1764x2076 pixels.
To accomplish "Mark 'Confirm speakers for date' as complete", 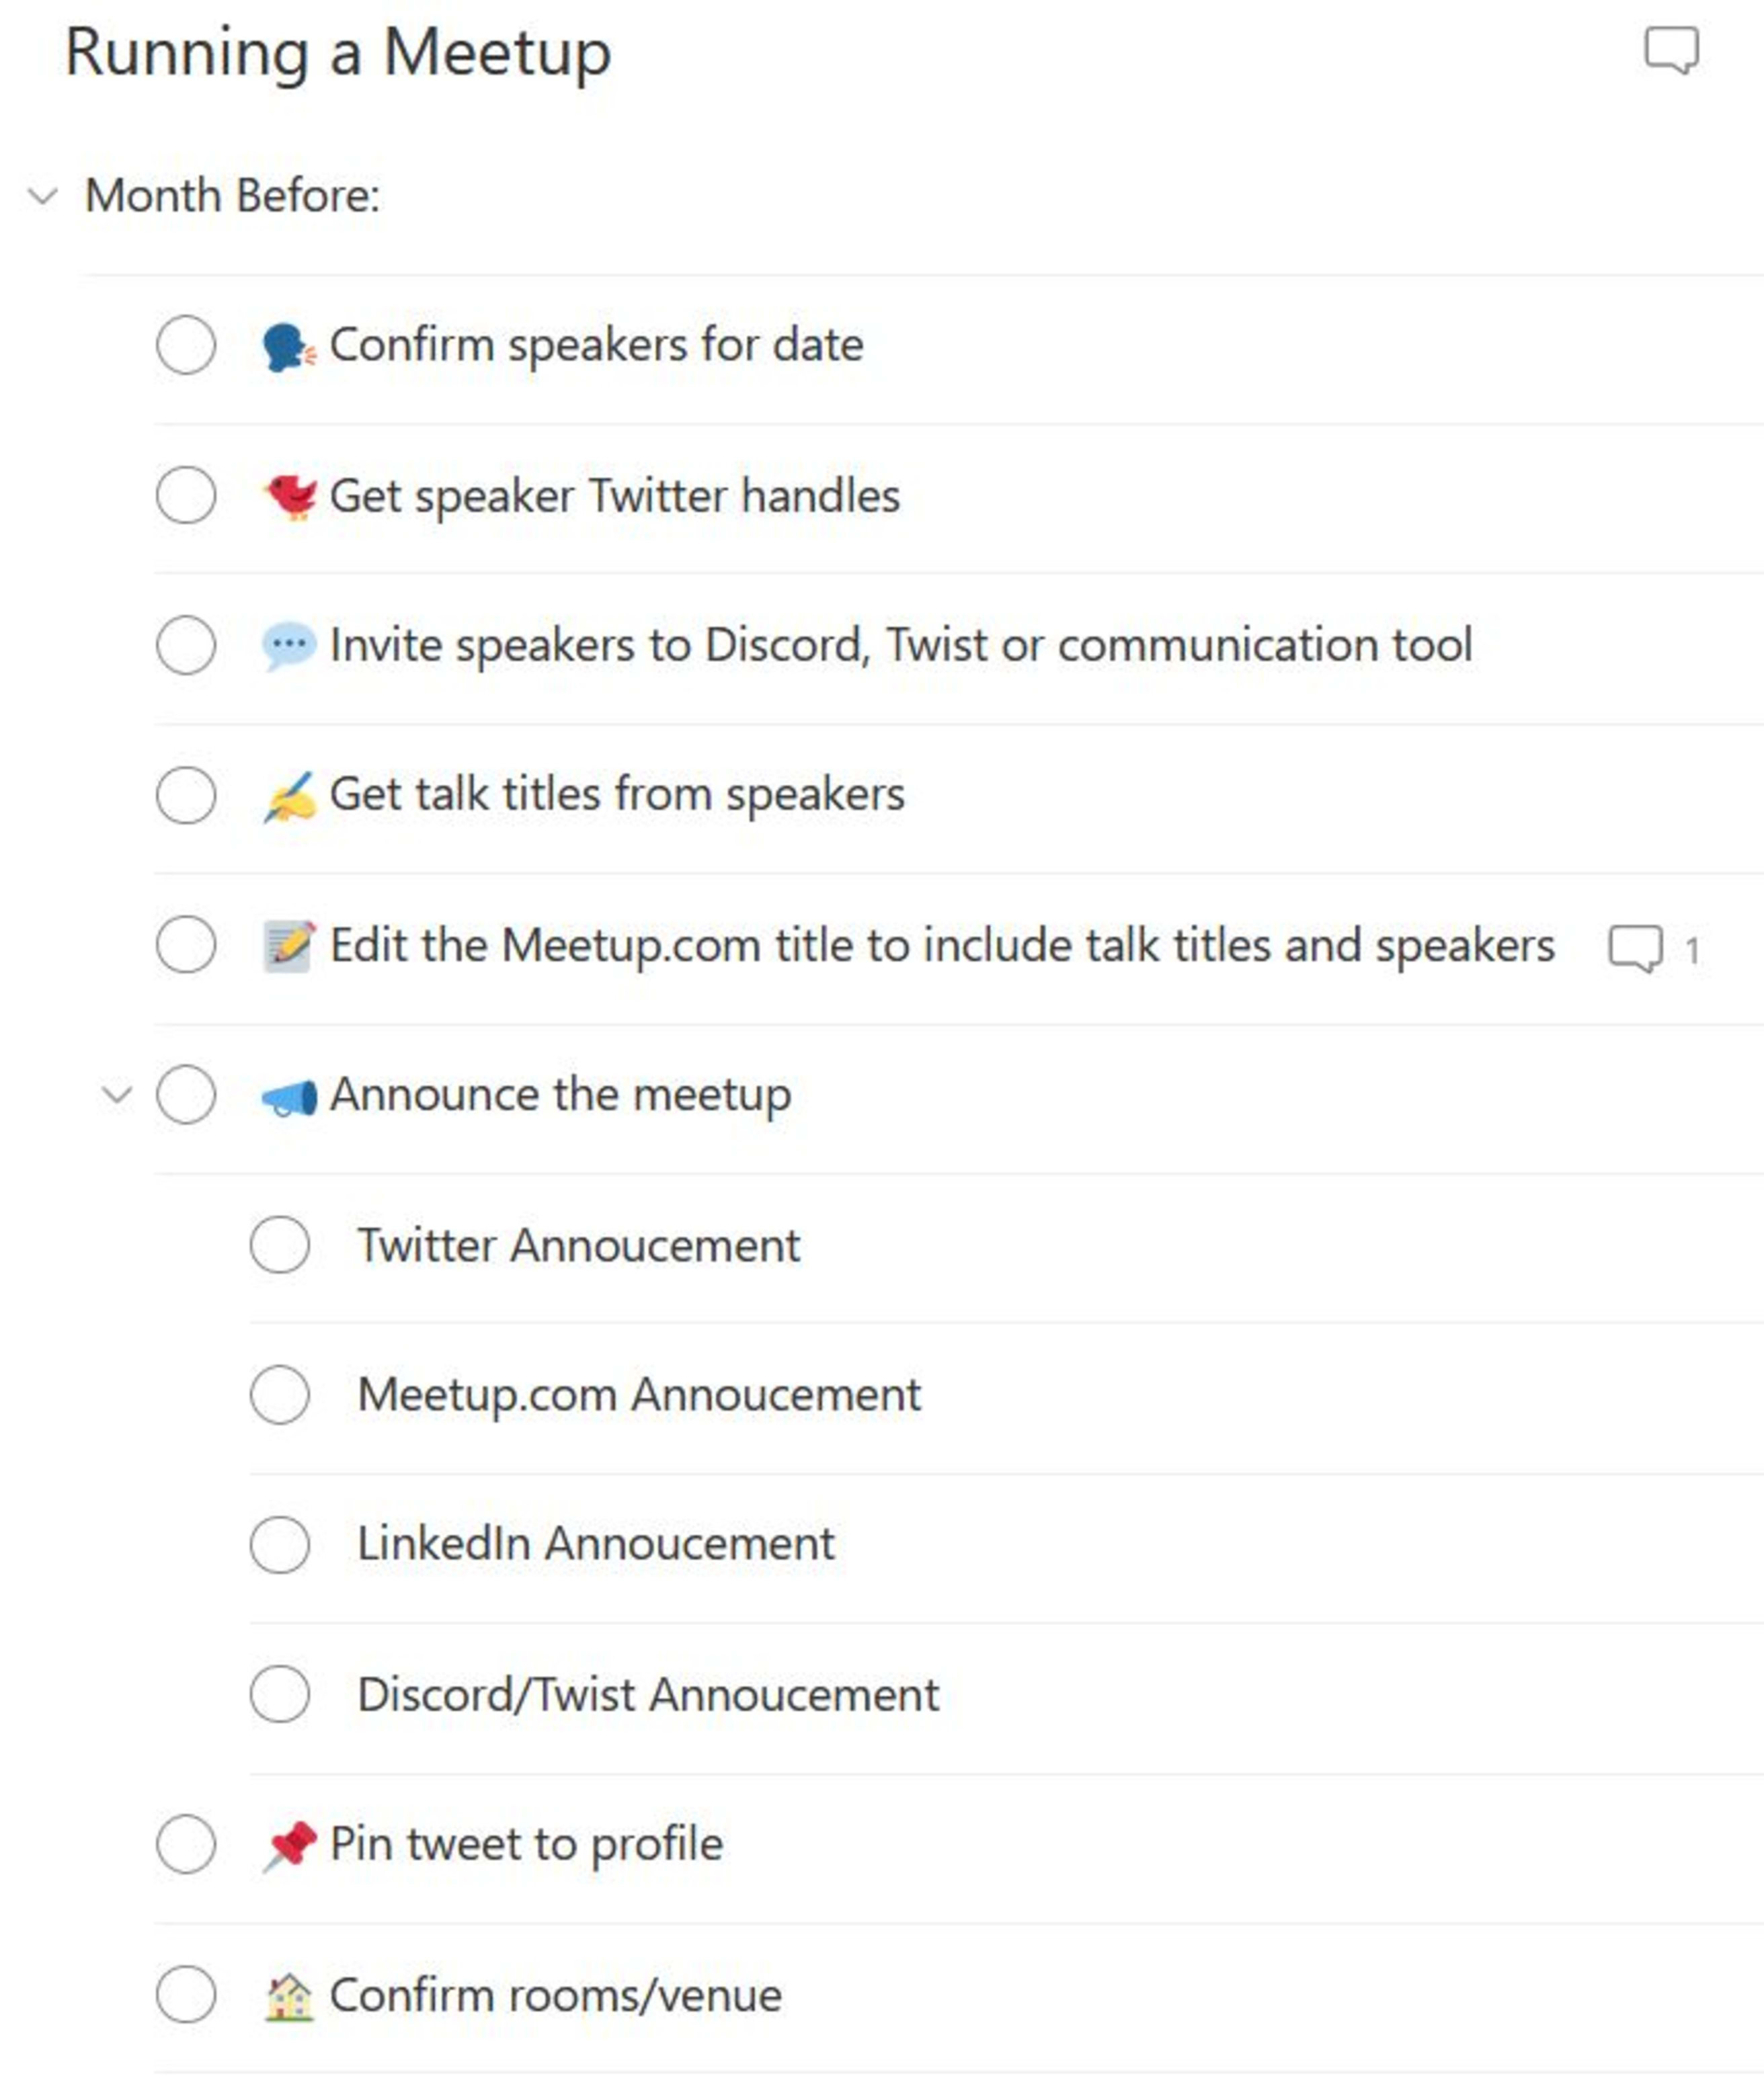I will coord(186,345).
